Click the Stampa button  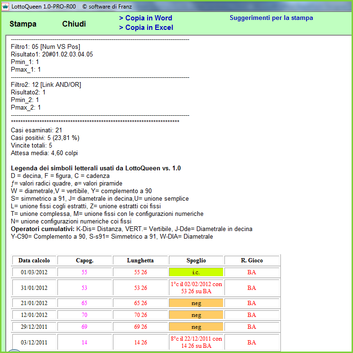pyautogui.click(x=23, y=24)
